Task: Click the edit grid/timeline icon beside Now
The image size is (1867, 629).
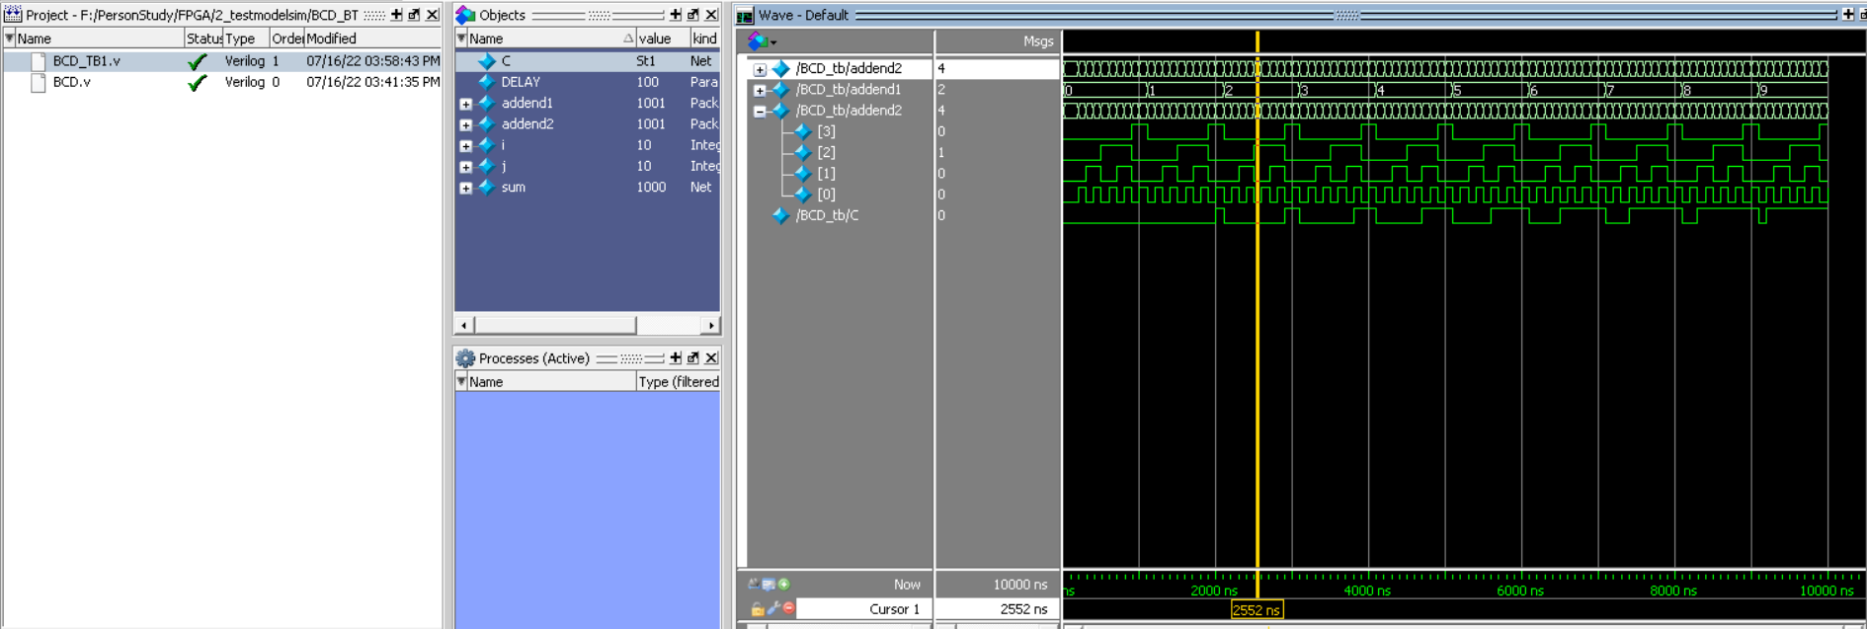Action: coord(769,585)
